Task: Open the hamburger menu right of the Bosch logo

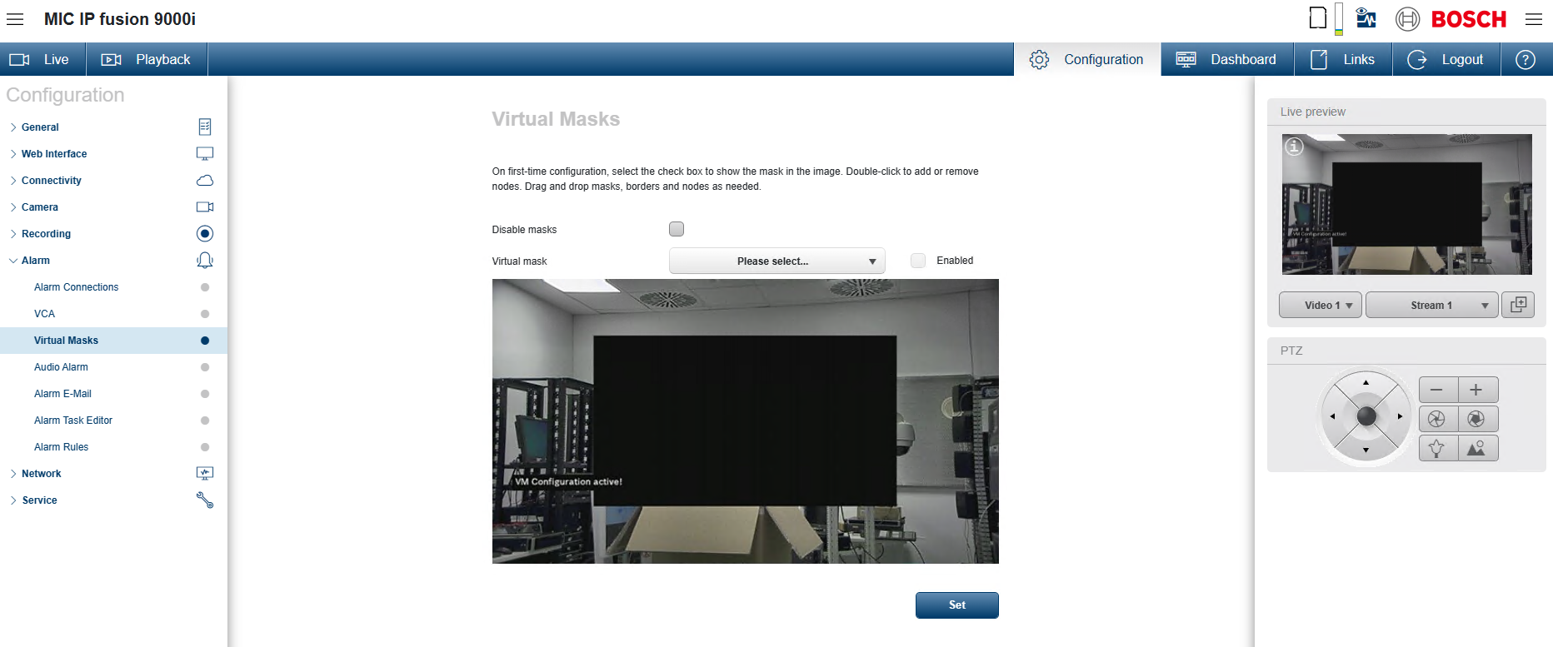Action: tap(1534, 19)
